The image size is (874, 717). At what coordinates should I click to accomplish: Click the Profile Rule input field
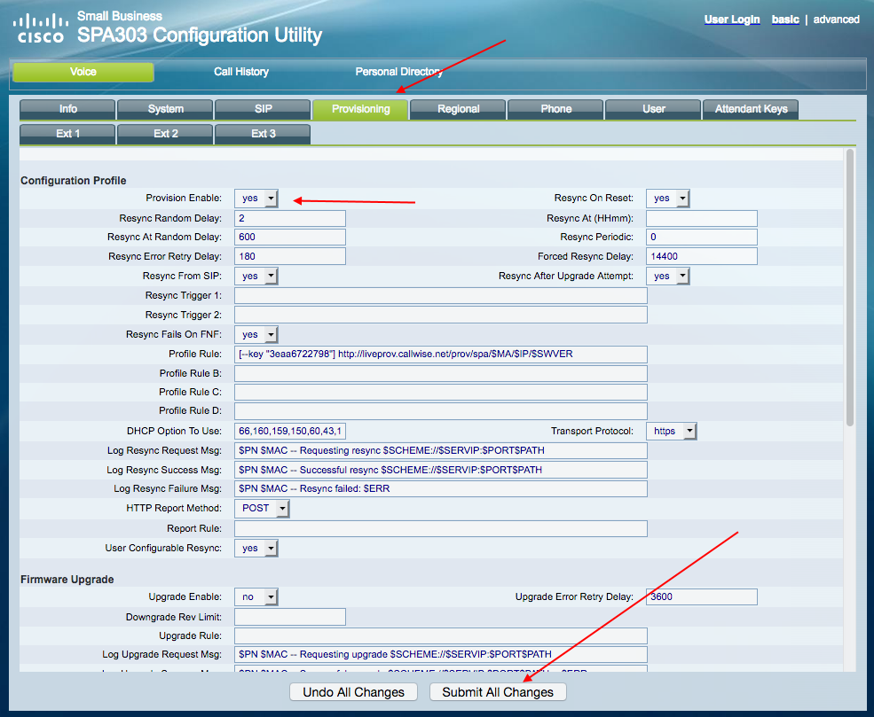(x=440, y=354)
